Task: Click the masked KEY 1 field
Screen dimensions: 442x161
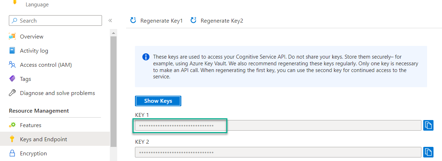Action: click(278, 125)
